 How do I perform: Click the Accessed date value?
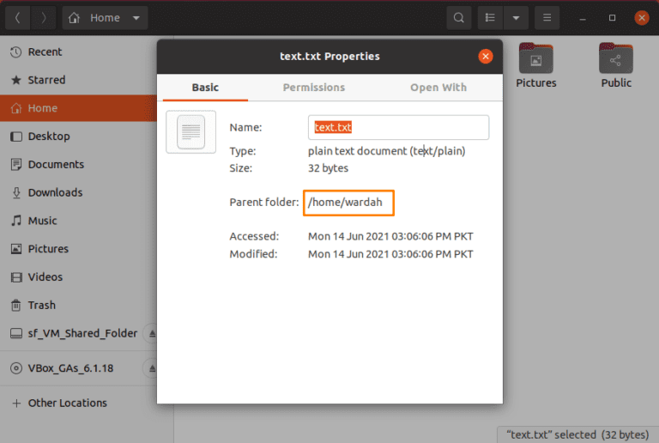pos(390,236)
